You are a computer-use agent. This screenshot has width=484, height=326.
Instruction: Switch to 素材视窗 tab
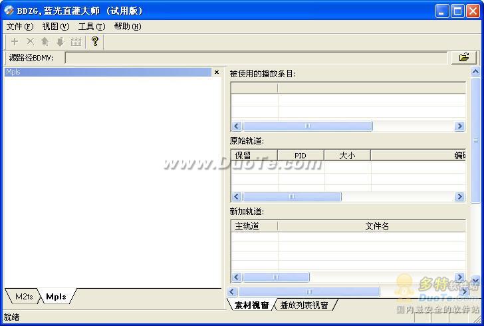pos(251,305)
